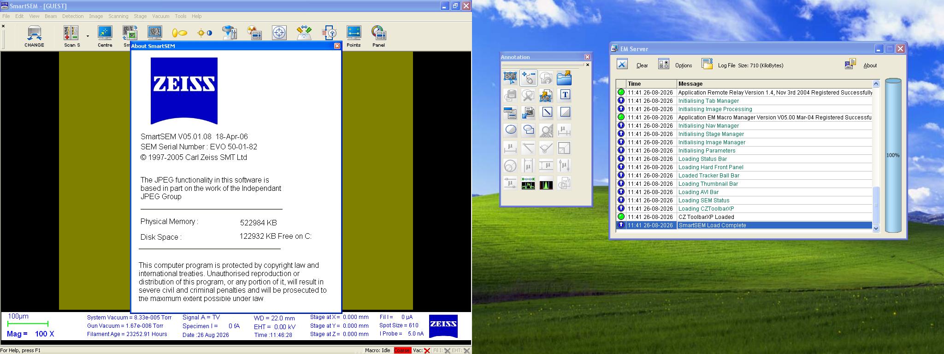The height and width of the screenshot is (354, 944).
Task: Click the EHT = 0.00 kV status value
Action: coord(275,327)
